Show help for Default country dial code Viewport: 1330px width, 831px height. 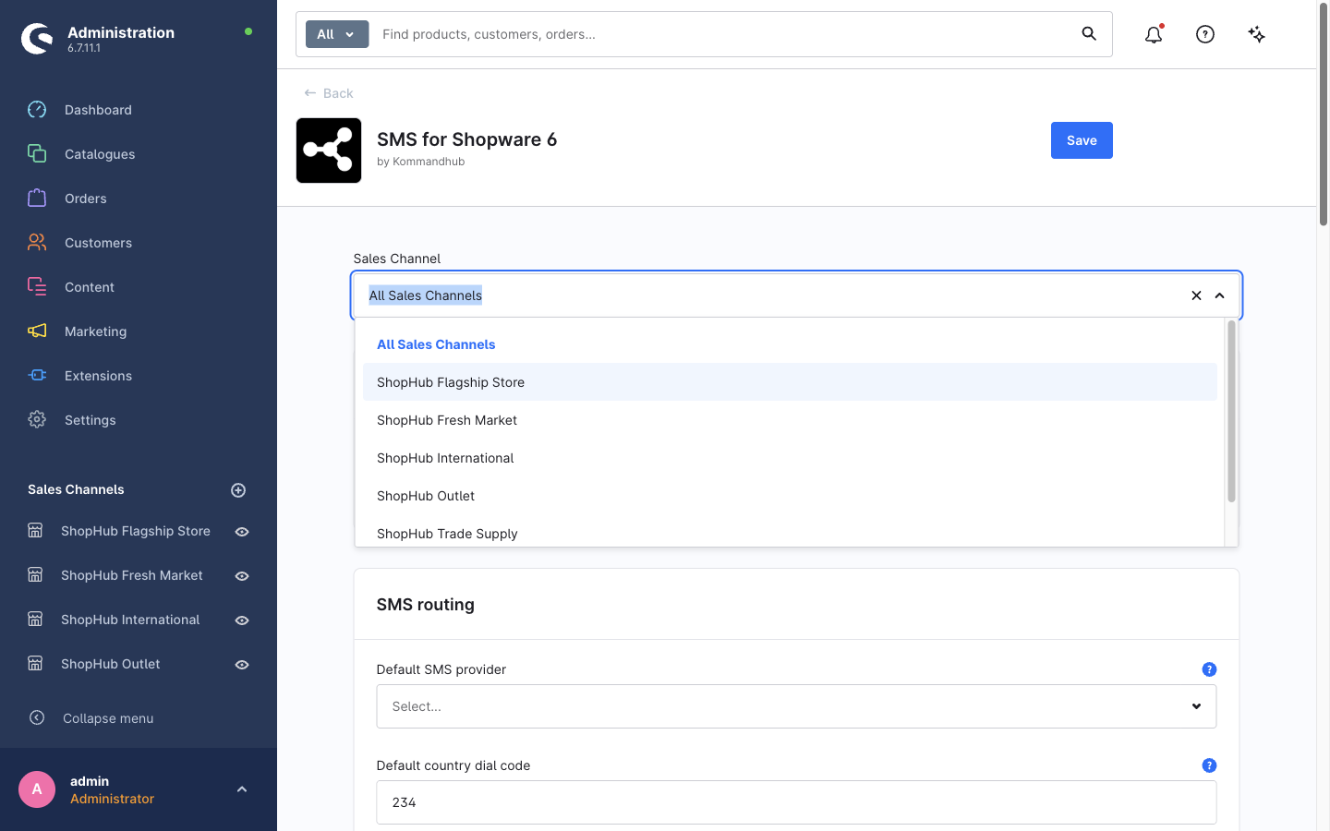point(1209,765)
